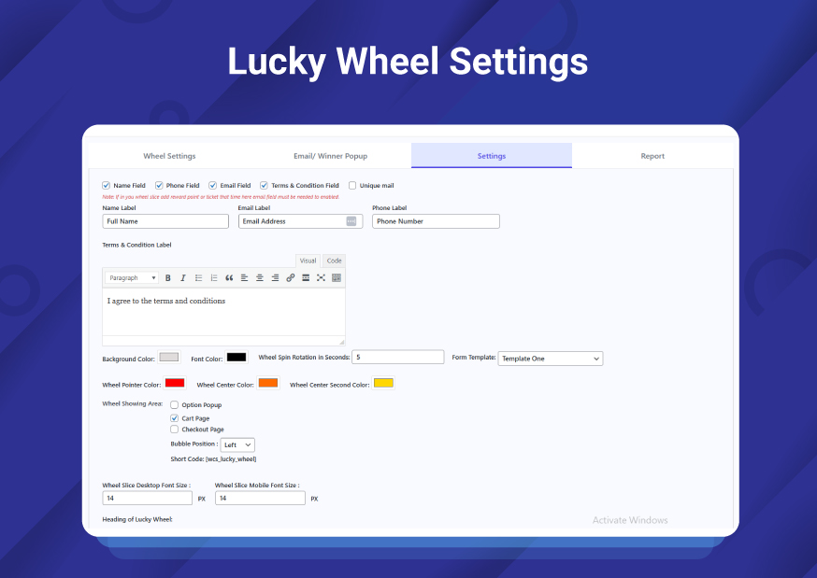Open the Bubble Position dropdown
Image resolution: width=817 pixels, height=578 pixels.
pyautogui.click(x=237, y=444)
